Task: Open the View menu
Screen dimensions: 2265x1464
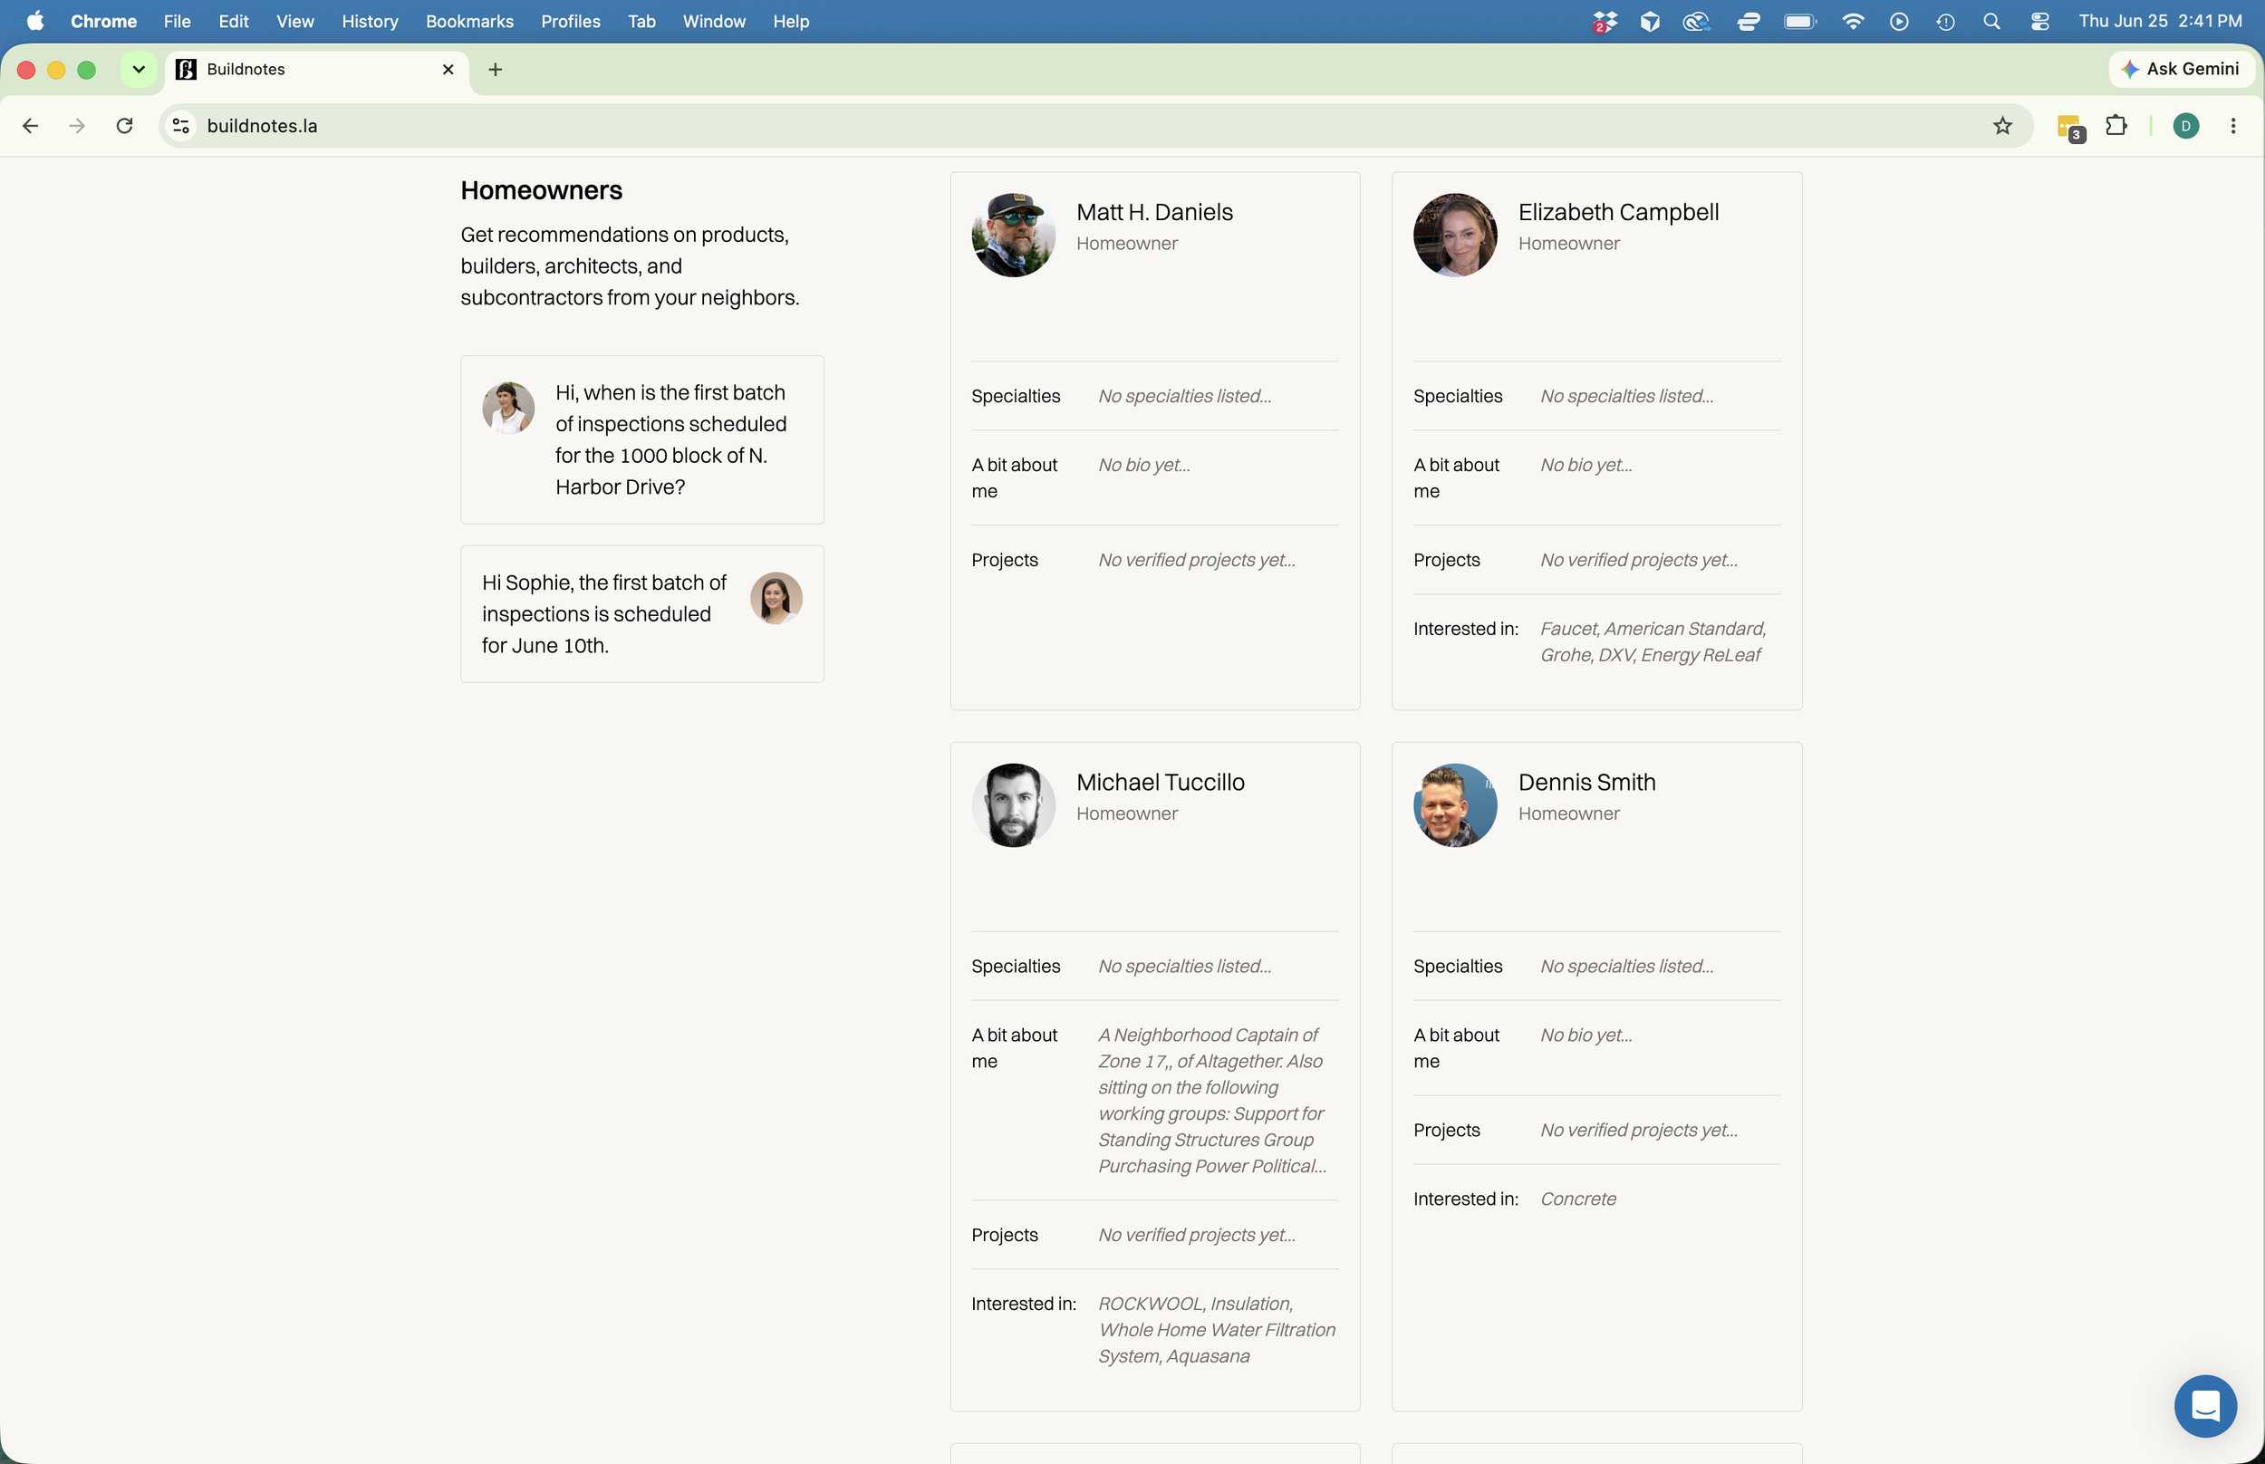Action: pyautogui.click(x=294, y=21)
